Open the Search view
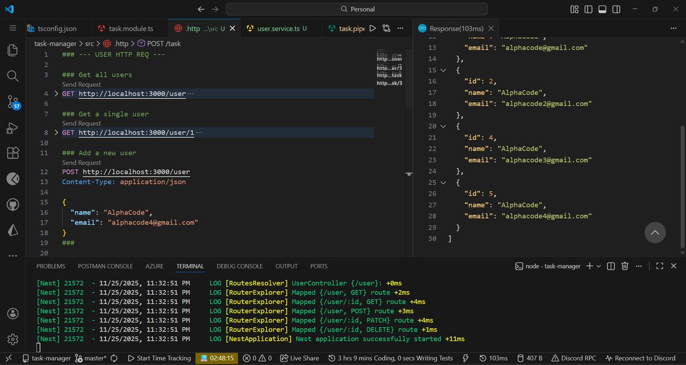The height and width of the screenshot is (365, 686). click(13, 75)
